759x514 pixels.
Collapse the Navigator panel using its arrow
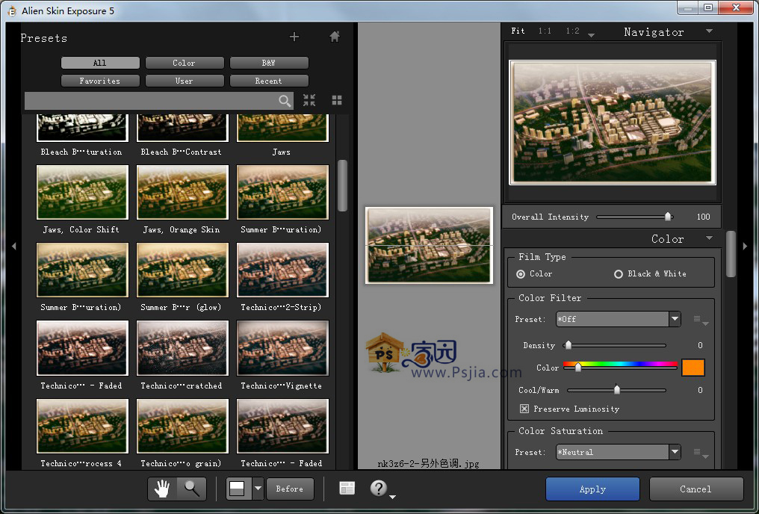pos(709,31)
